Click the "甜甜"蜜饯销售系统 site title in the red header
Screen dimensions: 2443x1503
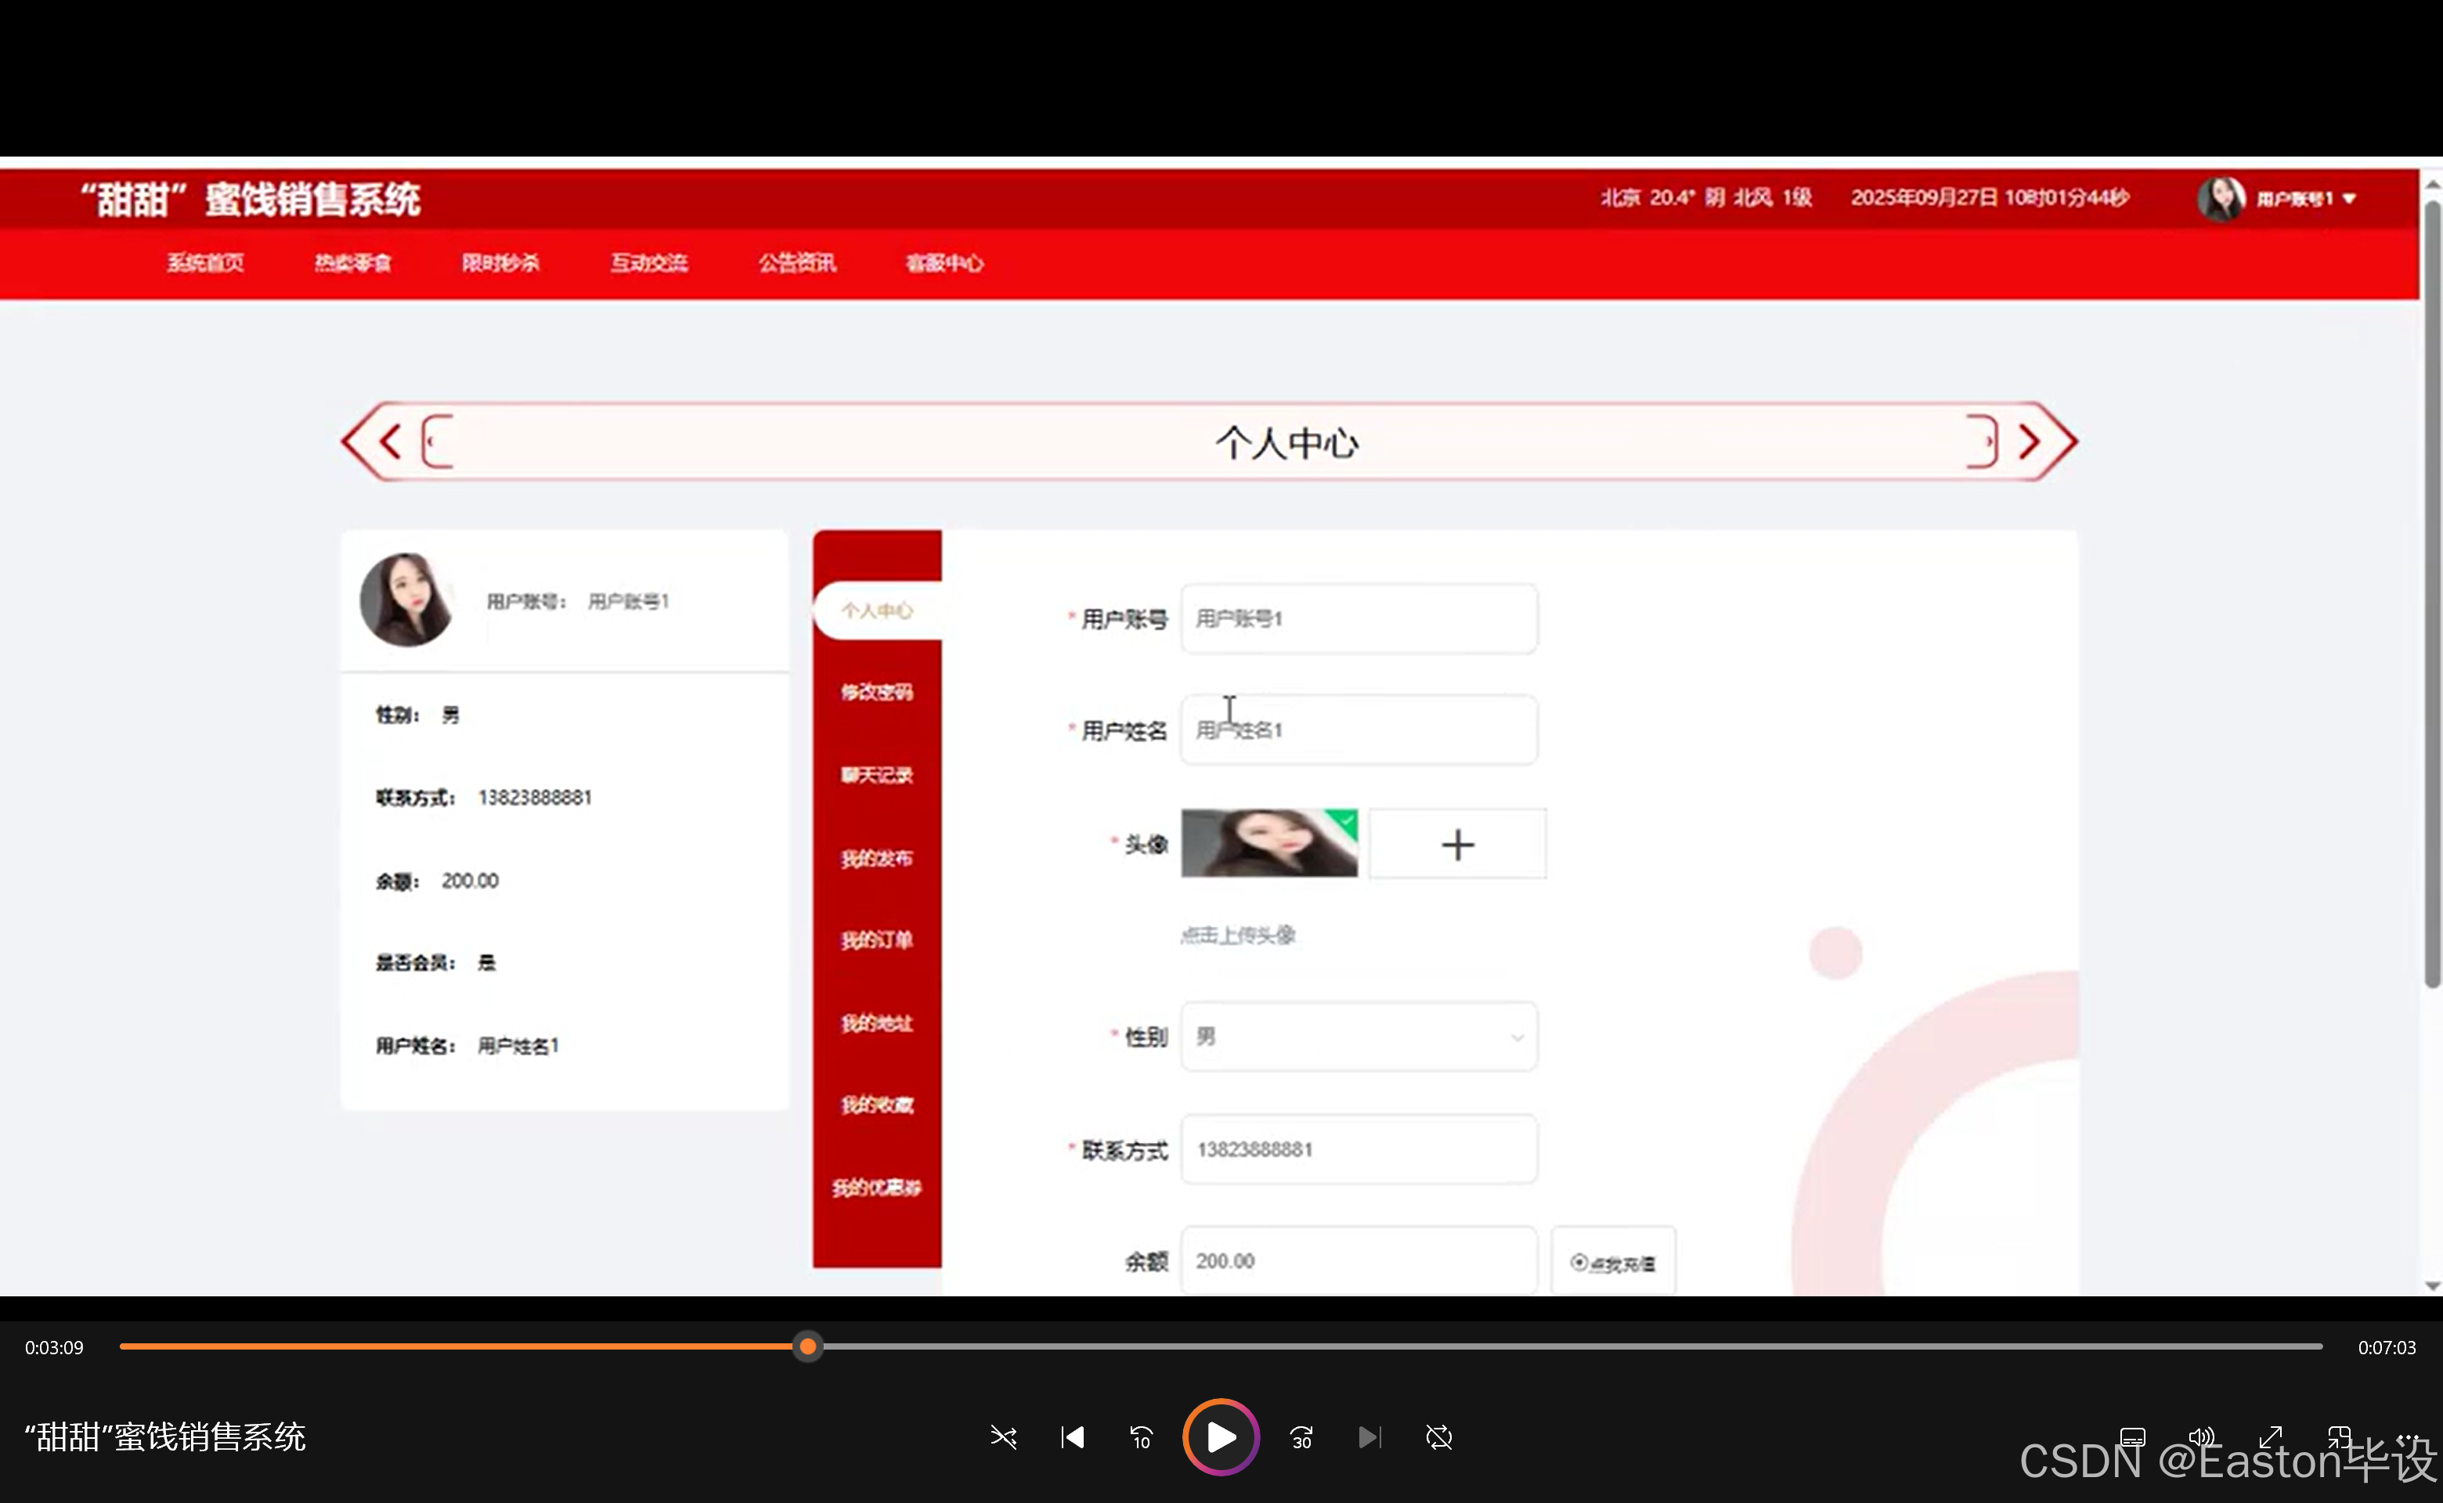(x=251, y=199)
